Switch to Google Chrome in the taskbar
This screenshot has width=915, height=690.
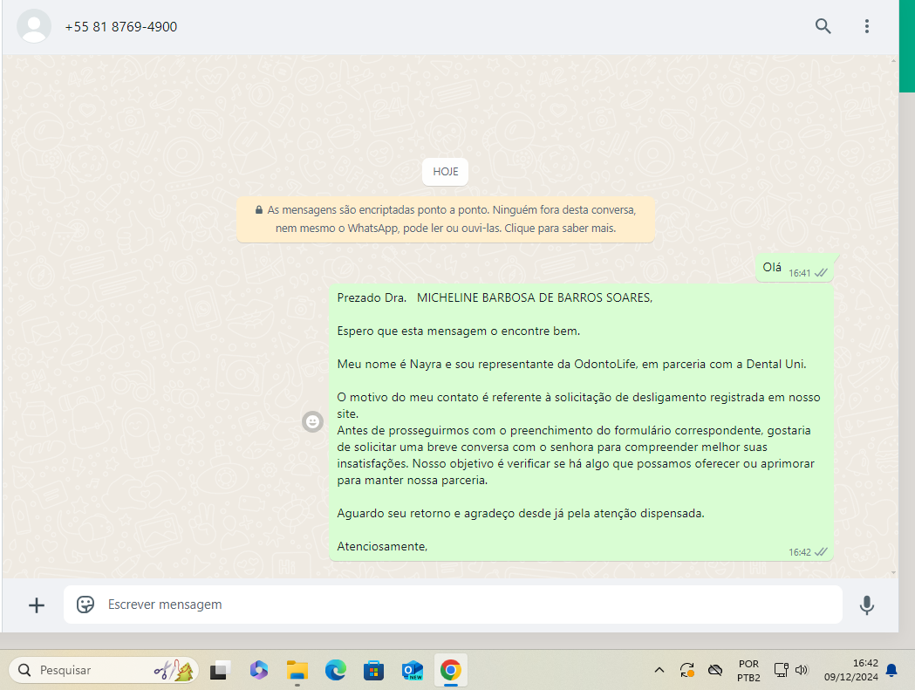tap(450, 670)
